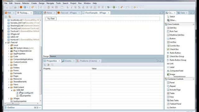199x112 pixels.
Task: Click the underline formatting toolbar icon
Action: pos(75,7)
